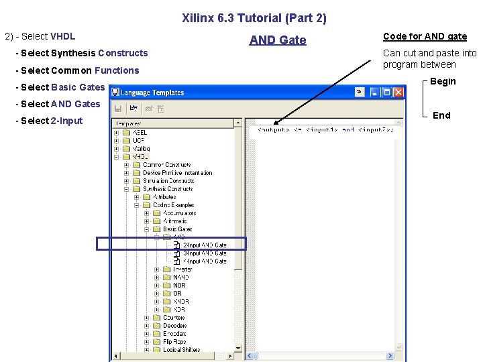
Task: Select the 3-Input AND Gate template
Action: [205, 253]
